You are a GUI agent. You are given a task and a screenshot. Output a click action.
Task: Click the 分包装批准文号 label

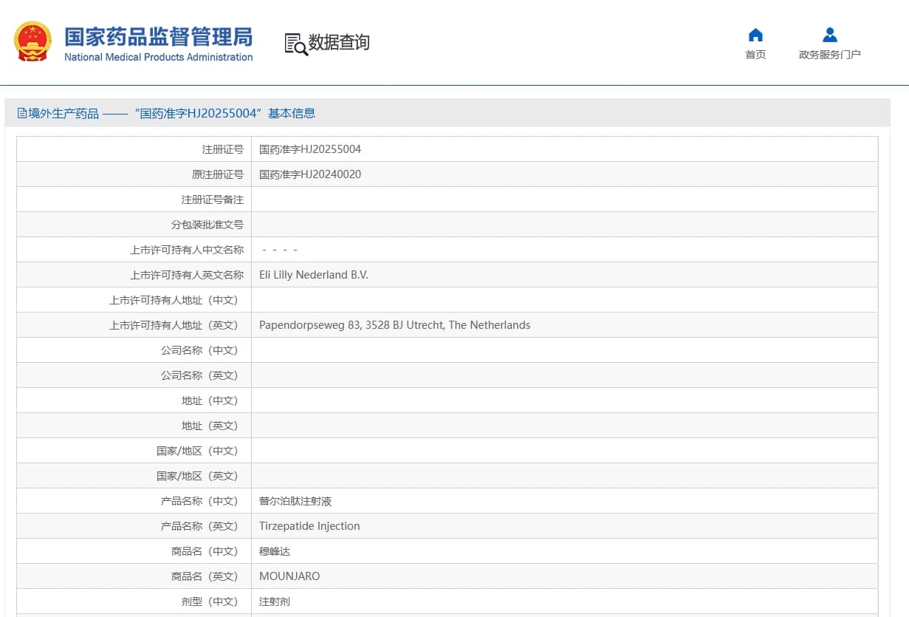coord(207,225)
